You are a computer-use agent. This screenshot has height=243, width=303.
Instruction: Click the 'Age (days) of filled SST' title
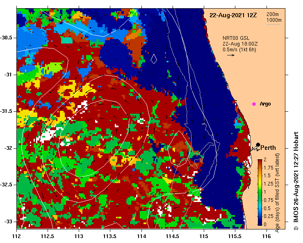point(277,193)
